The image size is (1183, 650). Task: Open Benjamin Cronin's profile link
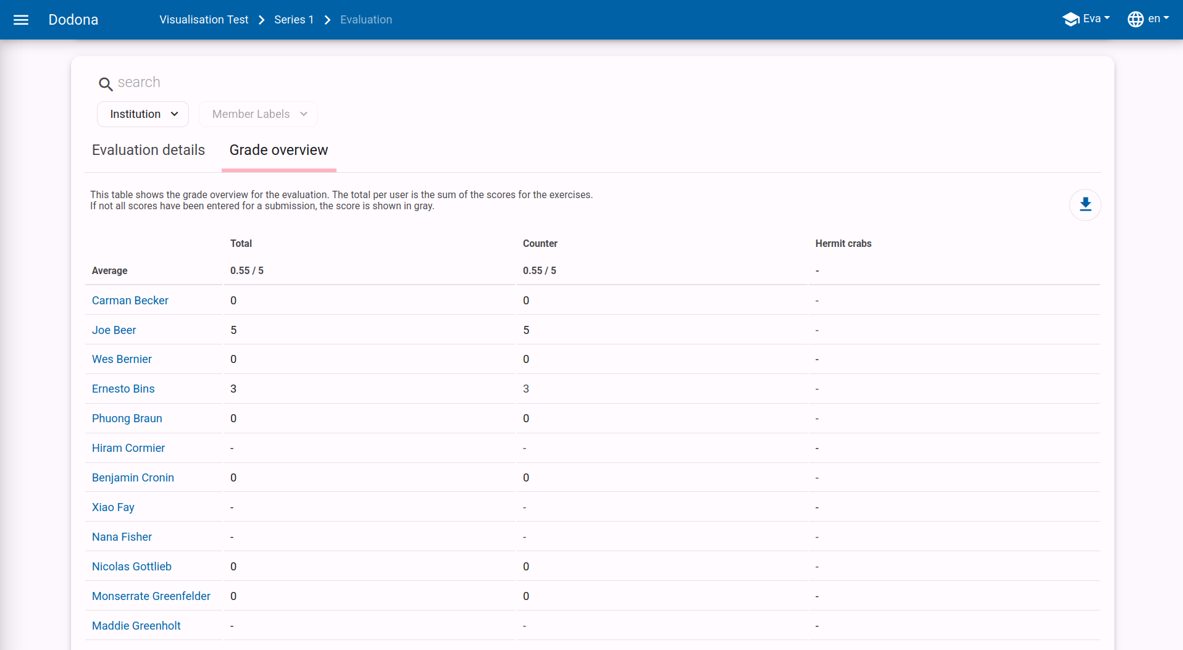pos(133,478)
